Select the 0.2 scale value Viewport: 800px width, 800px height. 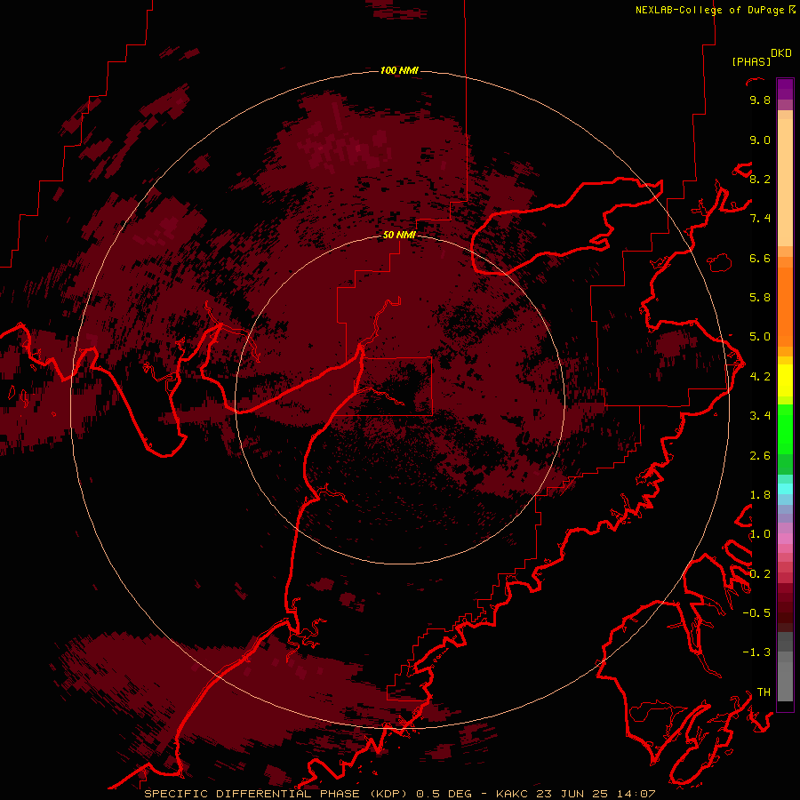click(760, 574)
